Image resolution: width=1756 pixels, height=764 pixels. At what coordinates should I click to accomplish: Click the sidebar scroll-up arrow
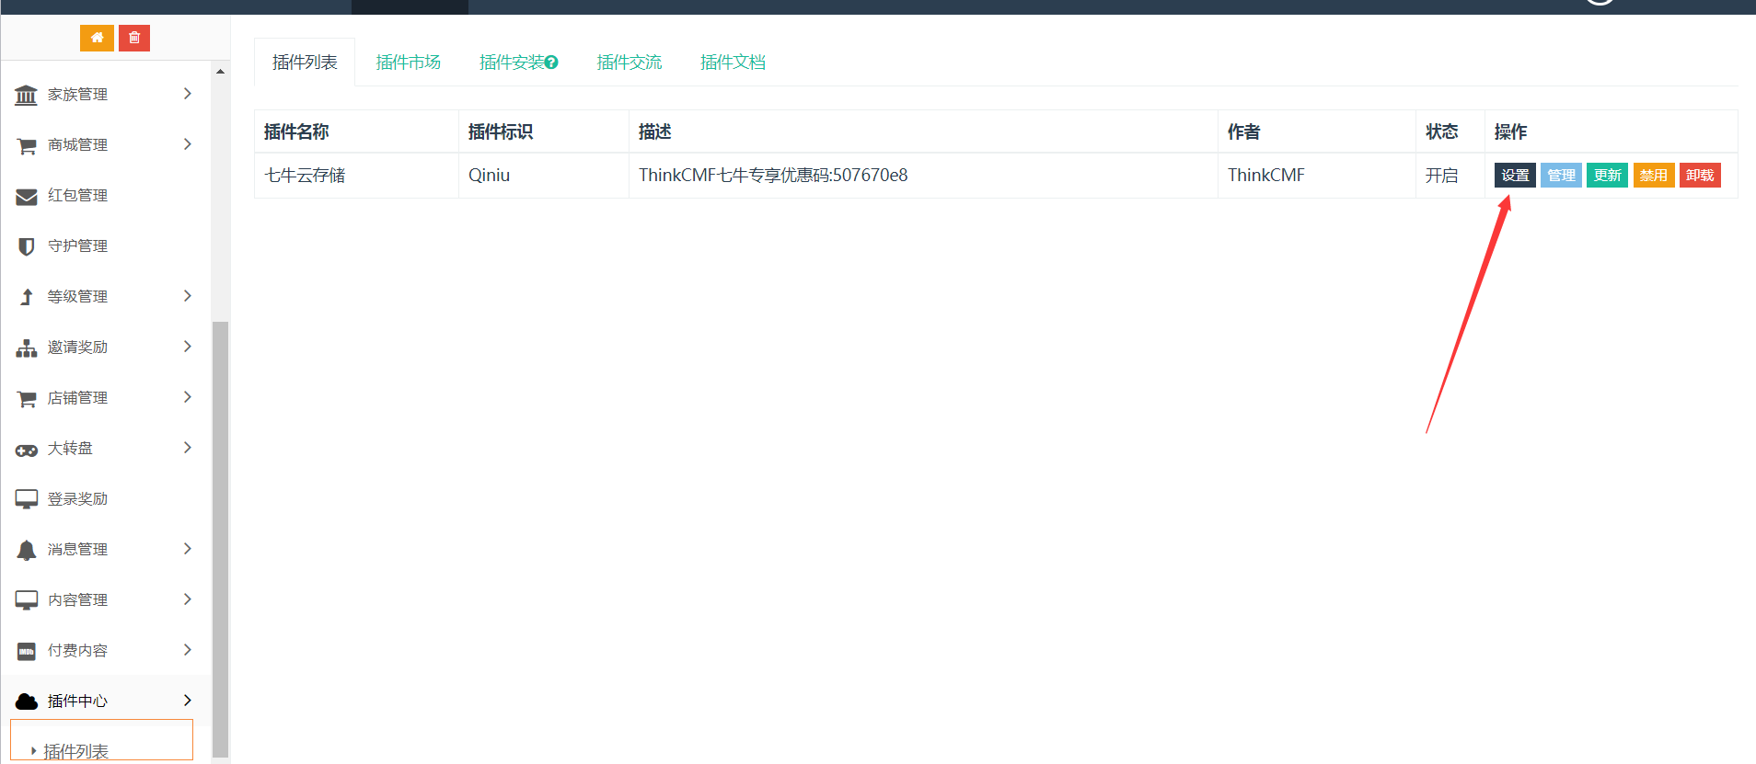tap(220, 71)
